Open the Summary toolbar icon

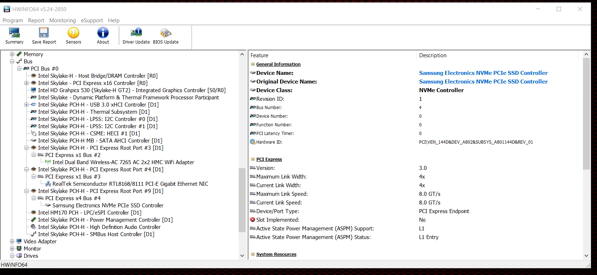pyautogui.click(x=14, y=33)
